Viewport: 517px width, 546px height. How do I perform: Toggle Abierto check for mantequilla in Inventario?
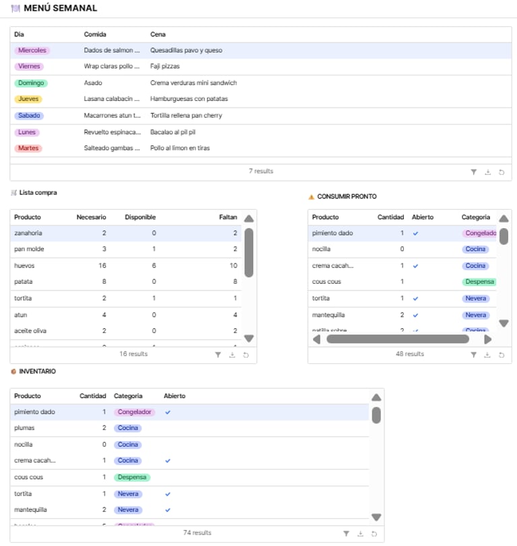coord(168,510)
